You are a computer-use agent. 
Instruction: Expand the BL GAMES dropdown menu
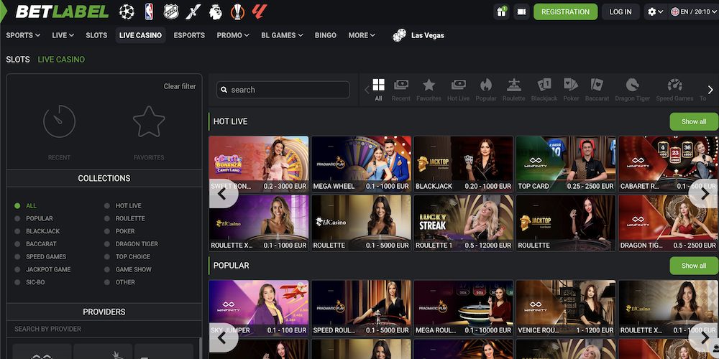click(282, 35)
